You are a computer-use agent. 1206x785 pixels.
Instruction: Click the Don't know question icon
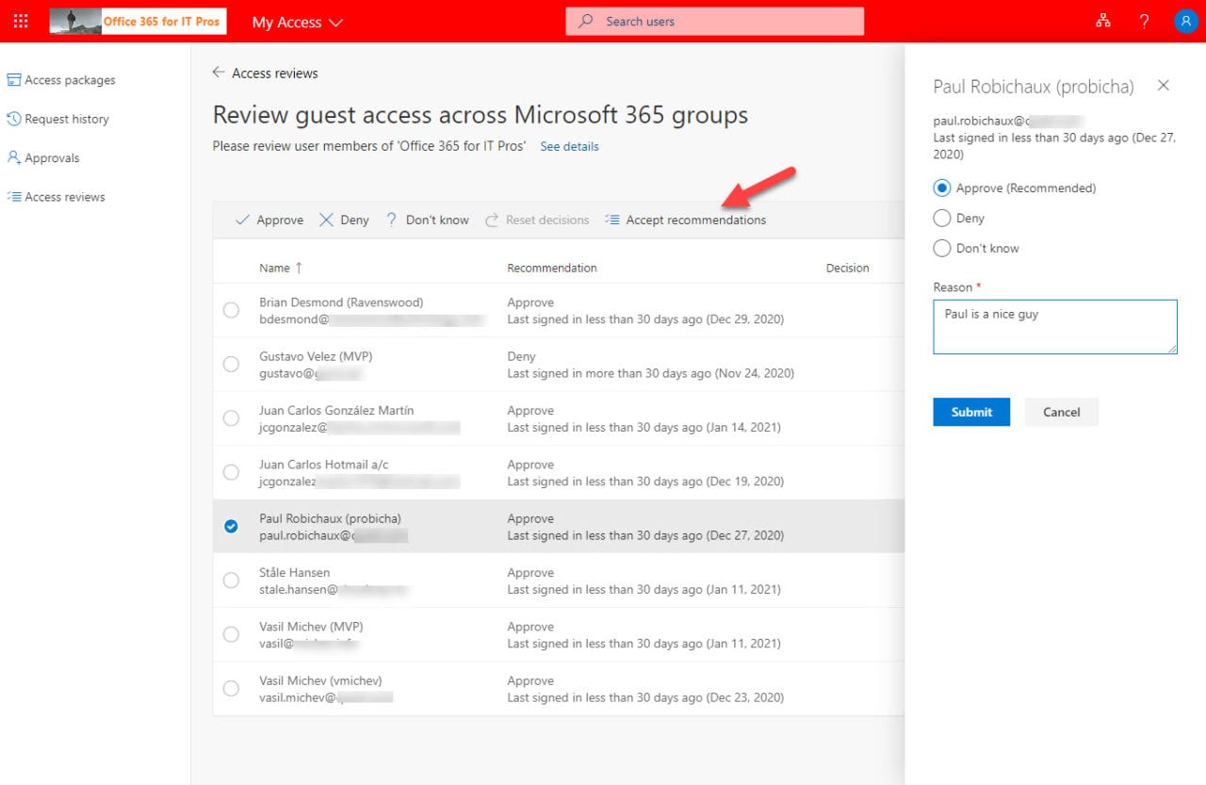[x=391, y=220]
